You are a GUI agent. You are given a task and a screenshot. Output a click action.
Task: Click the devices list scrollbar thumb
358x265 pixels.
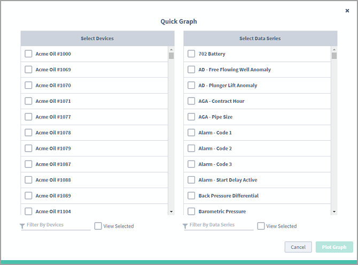click(171, 56)
